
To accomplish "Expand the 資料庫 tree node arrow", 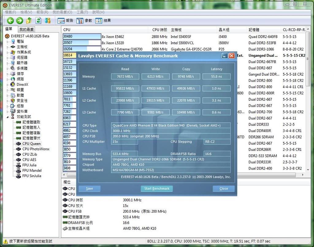I will pos(8,112).
